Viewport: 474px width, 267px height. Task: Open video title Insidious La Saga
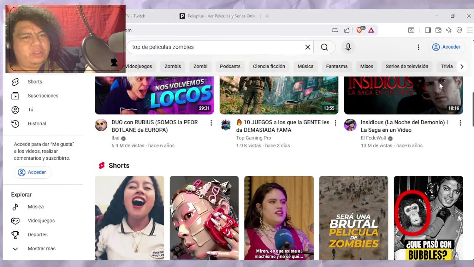point(404,126)
